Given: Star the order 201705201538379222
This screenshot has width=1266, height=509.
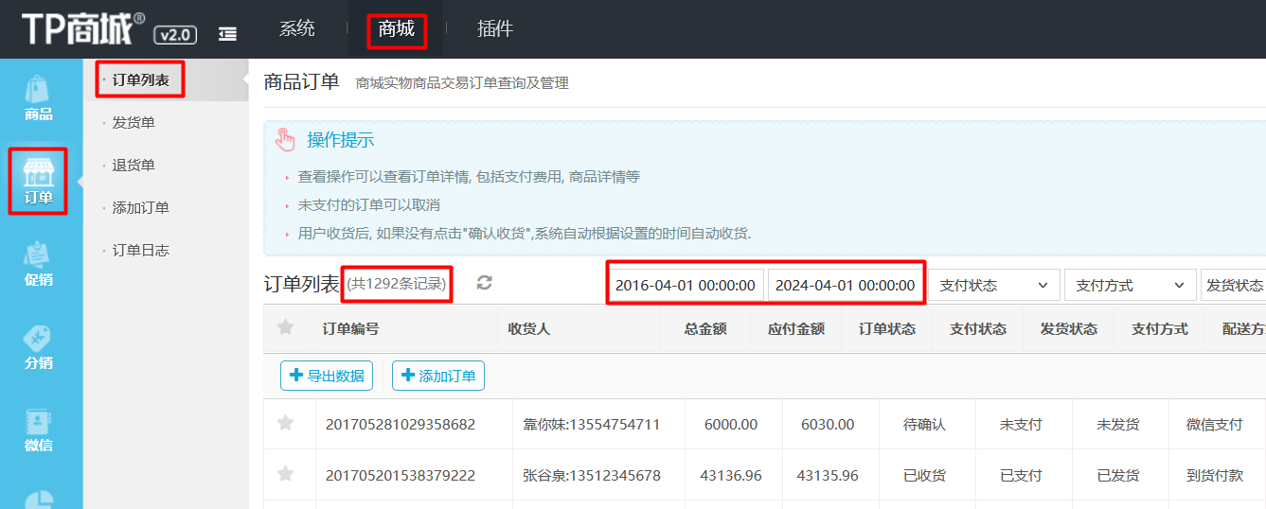Looking at the screenshot, I should click(285, 474).
